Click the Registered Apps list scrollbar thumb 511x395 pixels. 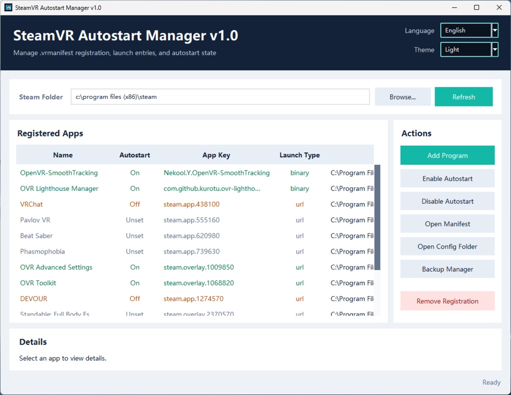pyautogui.click(x=377, y=217)
